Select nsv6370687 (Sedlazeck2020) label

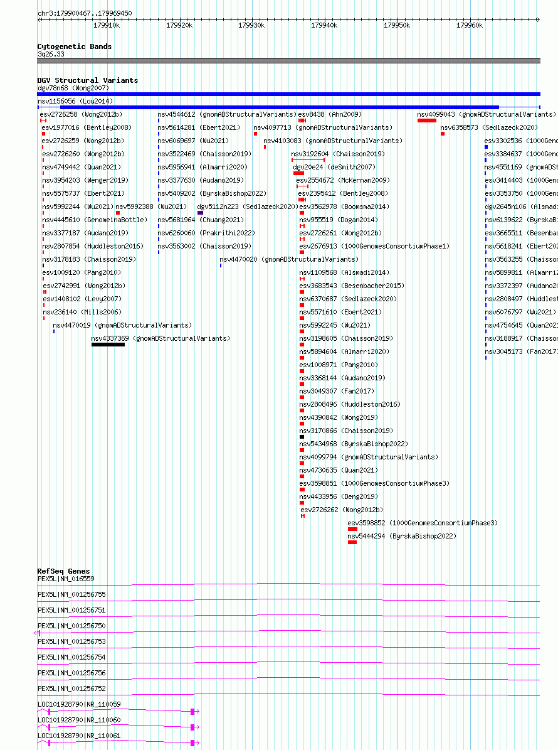tap(348, 299)
